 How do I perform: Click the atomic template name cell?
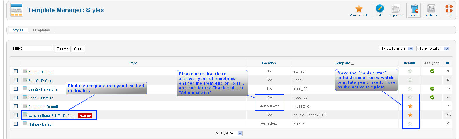click(299, 71)
